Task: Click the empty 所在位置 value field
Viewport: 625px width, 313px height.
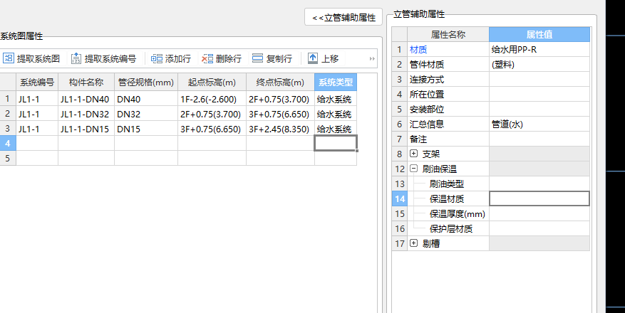Action: (x=539, y=95)
